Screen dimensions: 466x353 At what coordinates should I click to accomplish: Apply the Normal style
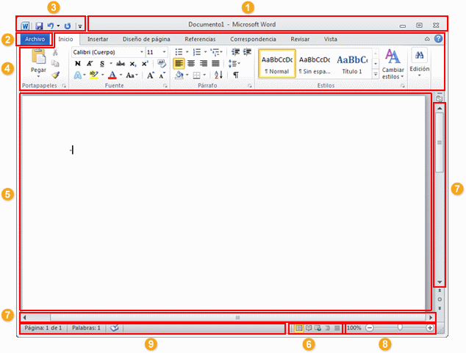pyautogui.click(x=277, y=63)
